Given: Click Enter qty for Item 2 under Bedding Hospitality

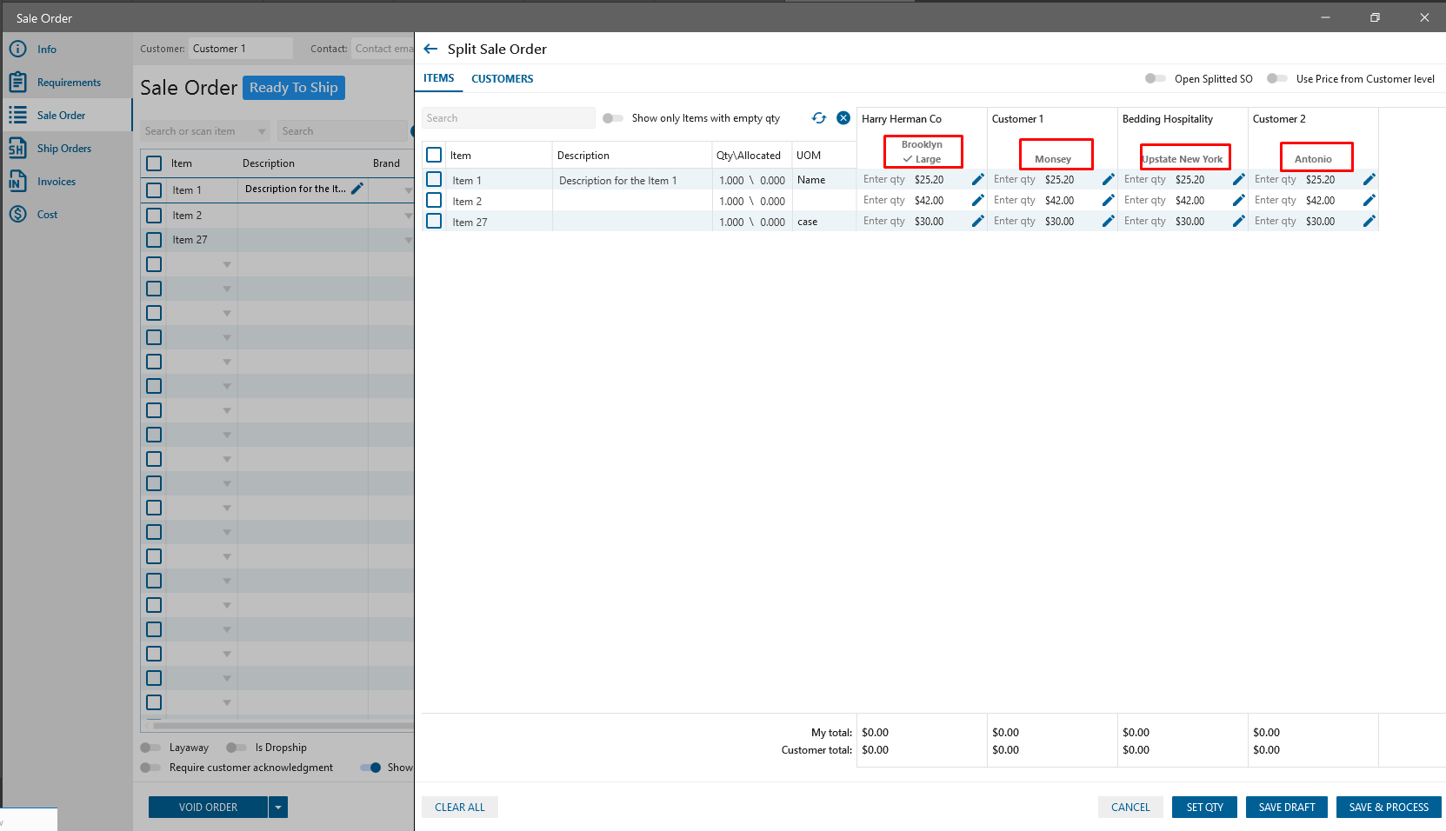Looking at the screenshot, I should pos(1145,200).
